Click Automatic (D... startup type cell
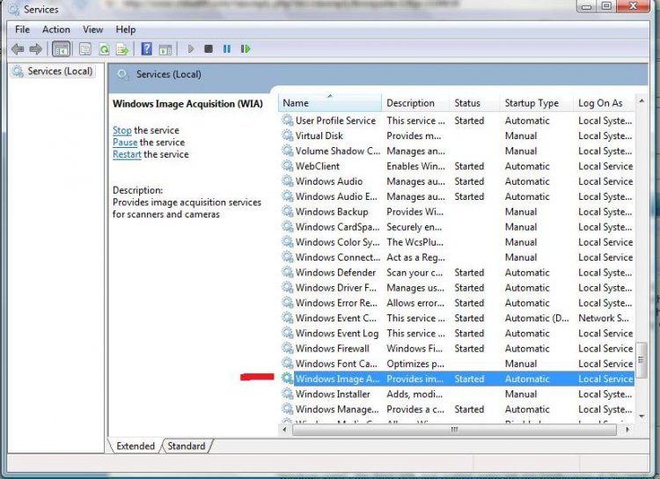Screen dimensions: 660x479 click(x=537, y=318)
